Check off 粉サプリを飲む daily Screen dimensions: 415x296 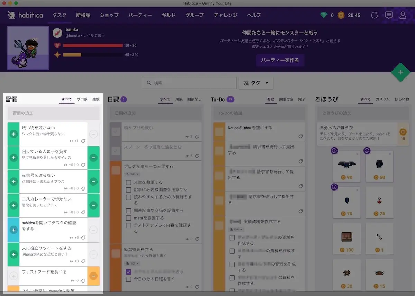point(116,132)
